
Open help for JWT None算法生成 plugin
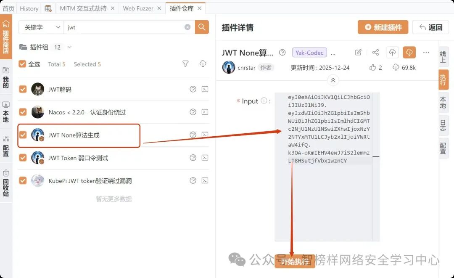[193, 135]
